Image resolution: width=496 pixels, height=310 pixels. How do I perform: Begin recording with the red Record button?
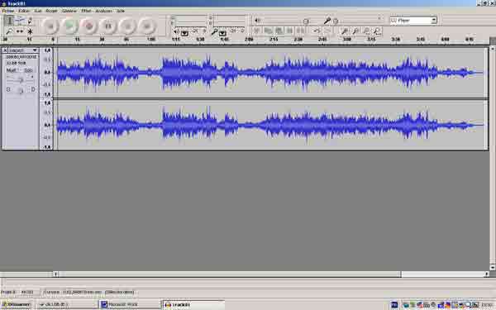coord(89,26)
